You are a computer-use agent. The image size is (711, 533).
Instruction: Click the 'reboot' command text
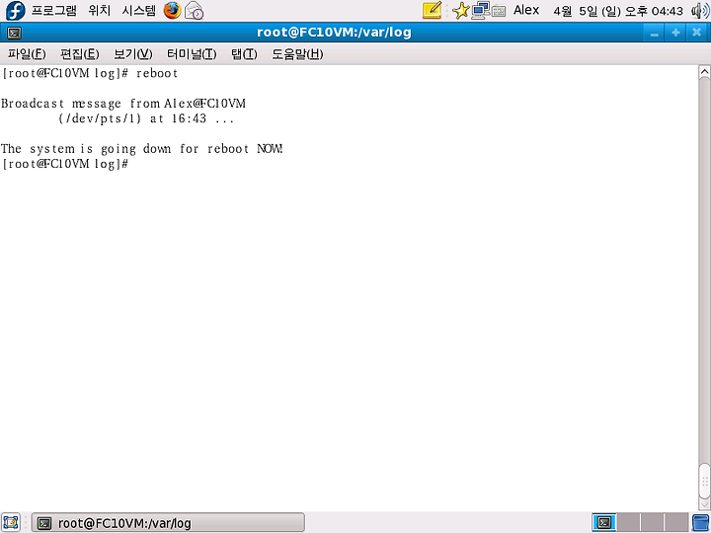157,73
